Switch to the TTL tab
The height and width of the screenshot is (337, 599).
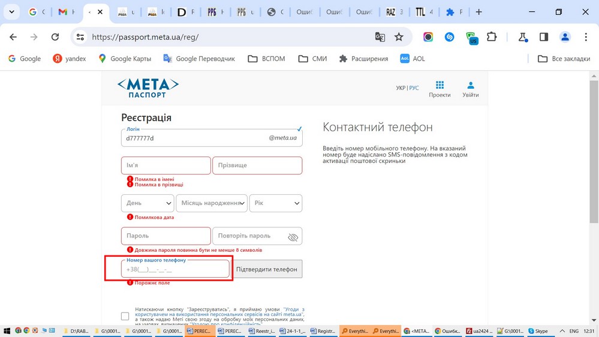click(424, 12)
